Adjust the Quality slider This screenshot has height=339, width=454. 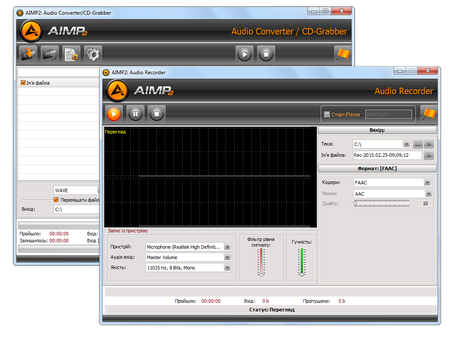point(382,203)
